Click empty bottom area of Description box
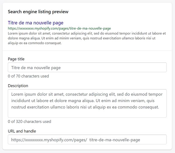The image size is (175, 153). (87, 114)
